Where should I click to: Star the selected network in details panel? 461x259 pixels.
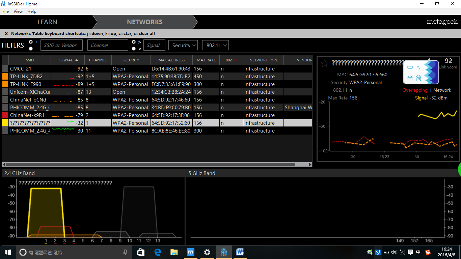(x=325, y=63)
